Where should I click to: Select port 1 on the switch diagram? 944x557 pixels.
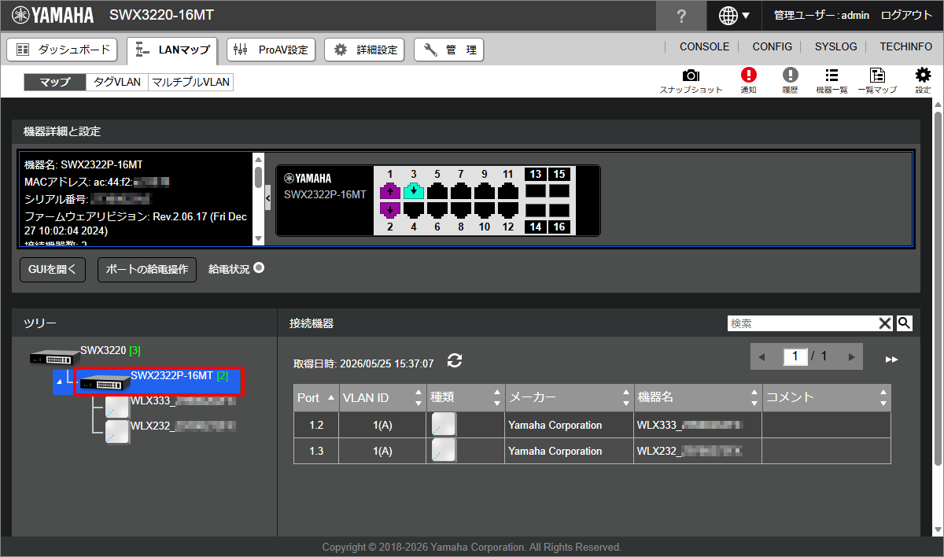point(390,191)
